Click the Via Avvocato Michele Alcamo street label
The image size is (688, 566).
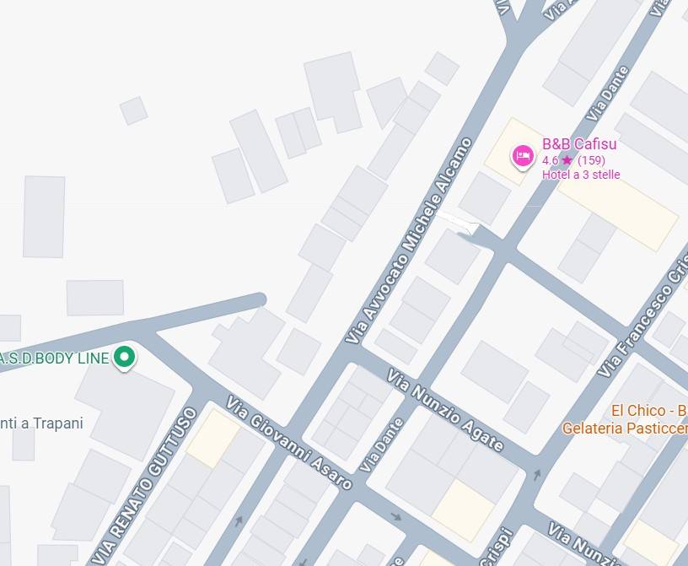(x=408, y=240)
